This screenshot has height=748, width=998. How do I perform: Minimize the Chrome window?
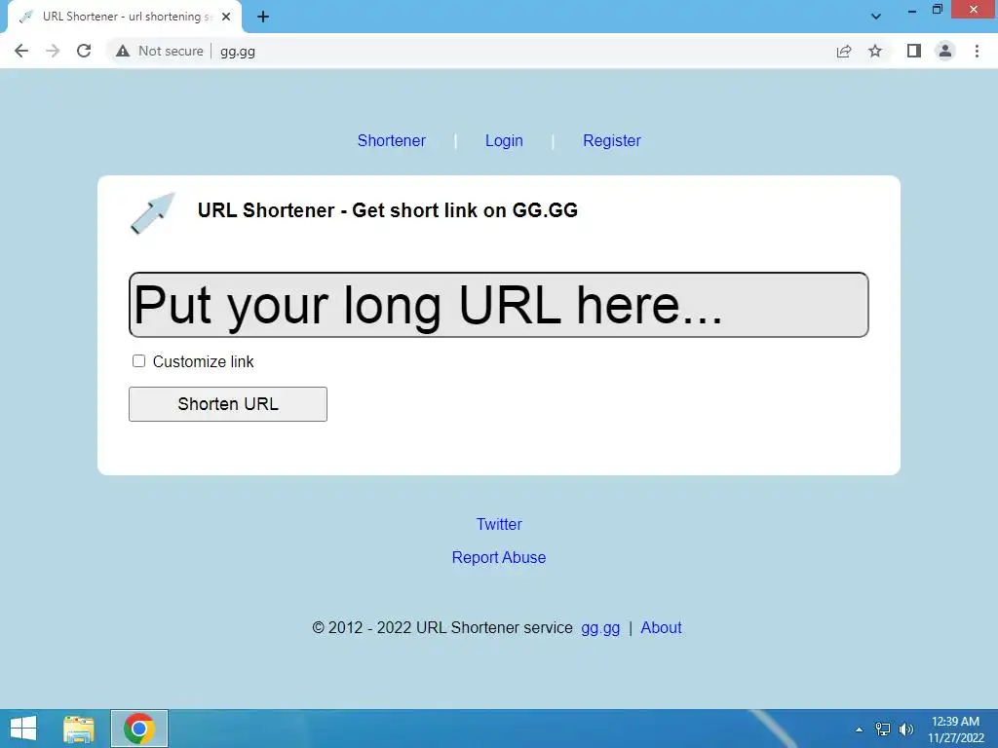912,10
